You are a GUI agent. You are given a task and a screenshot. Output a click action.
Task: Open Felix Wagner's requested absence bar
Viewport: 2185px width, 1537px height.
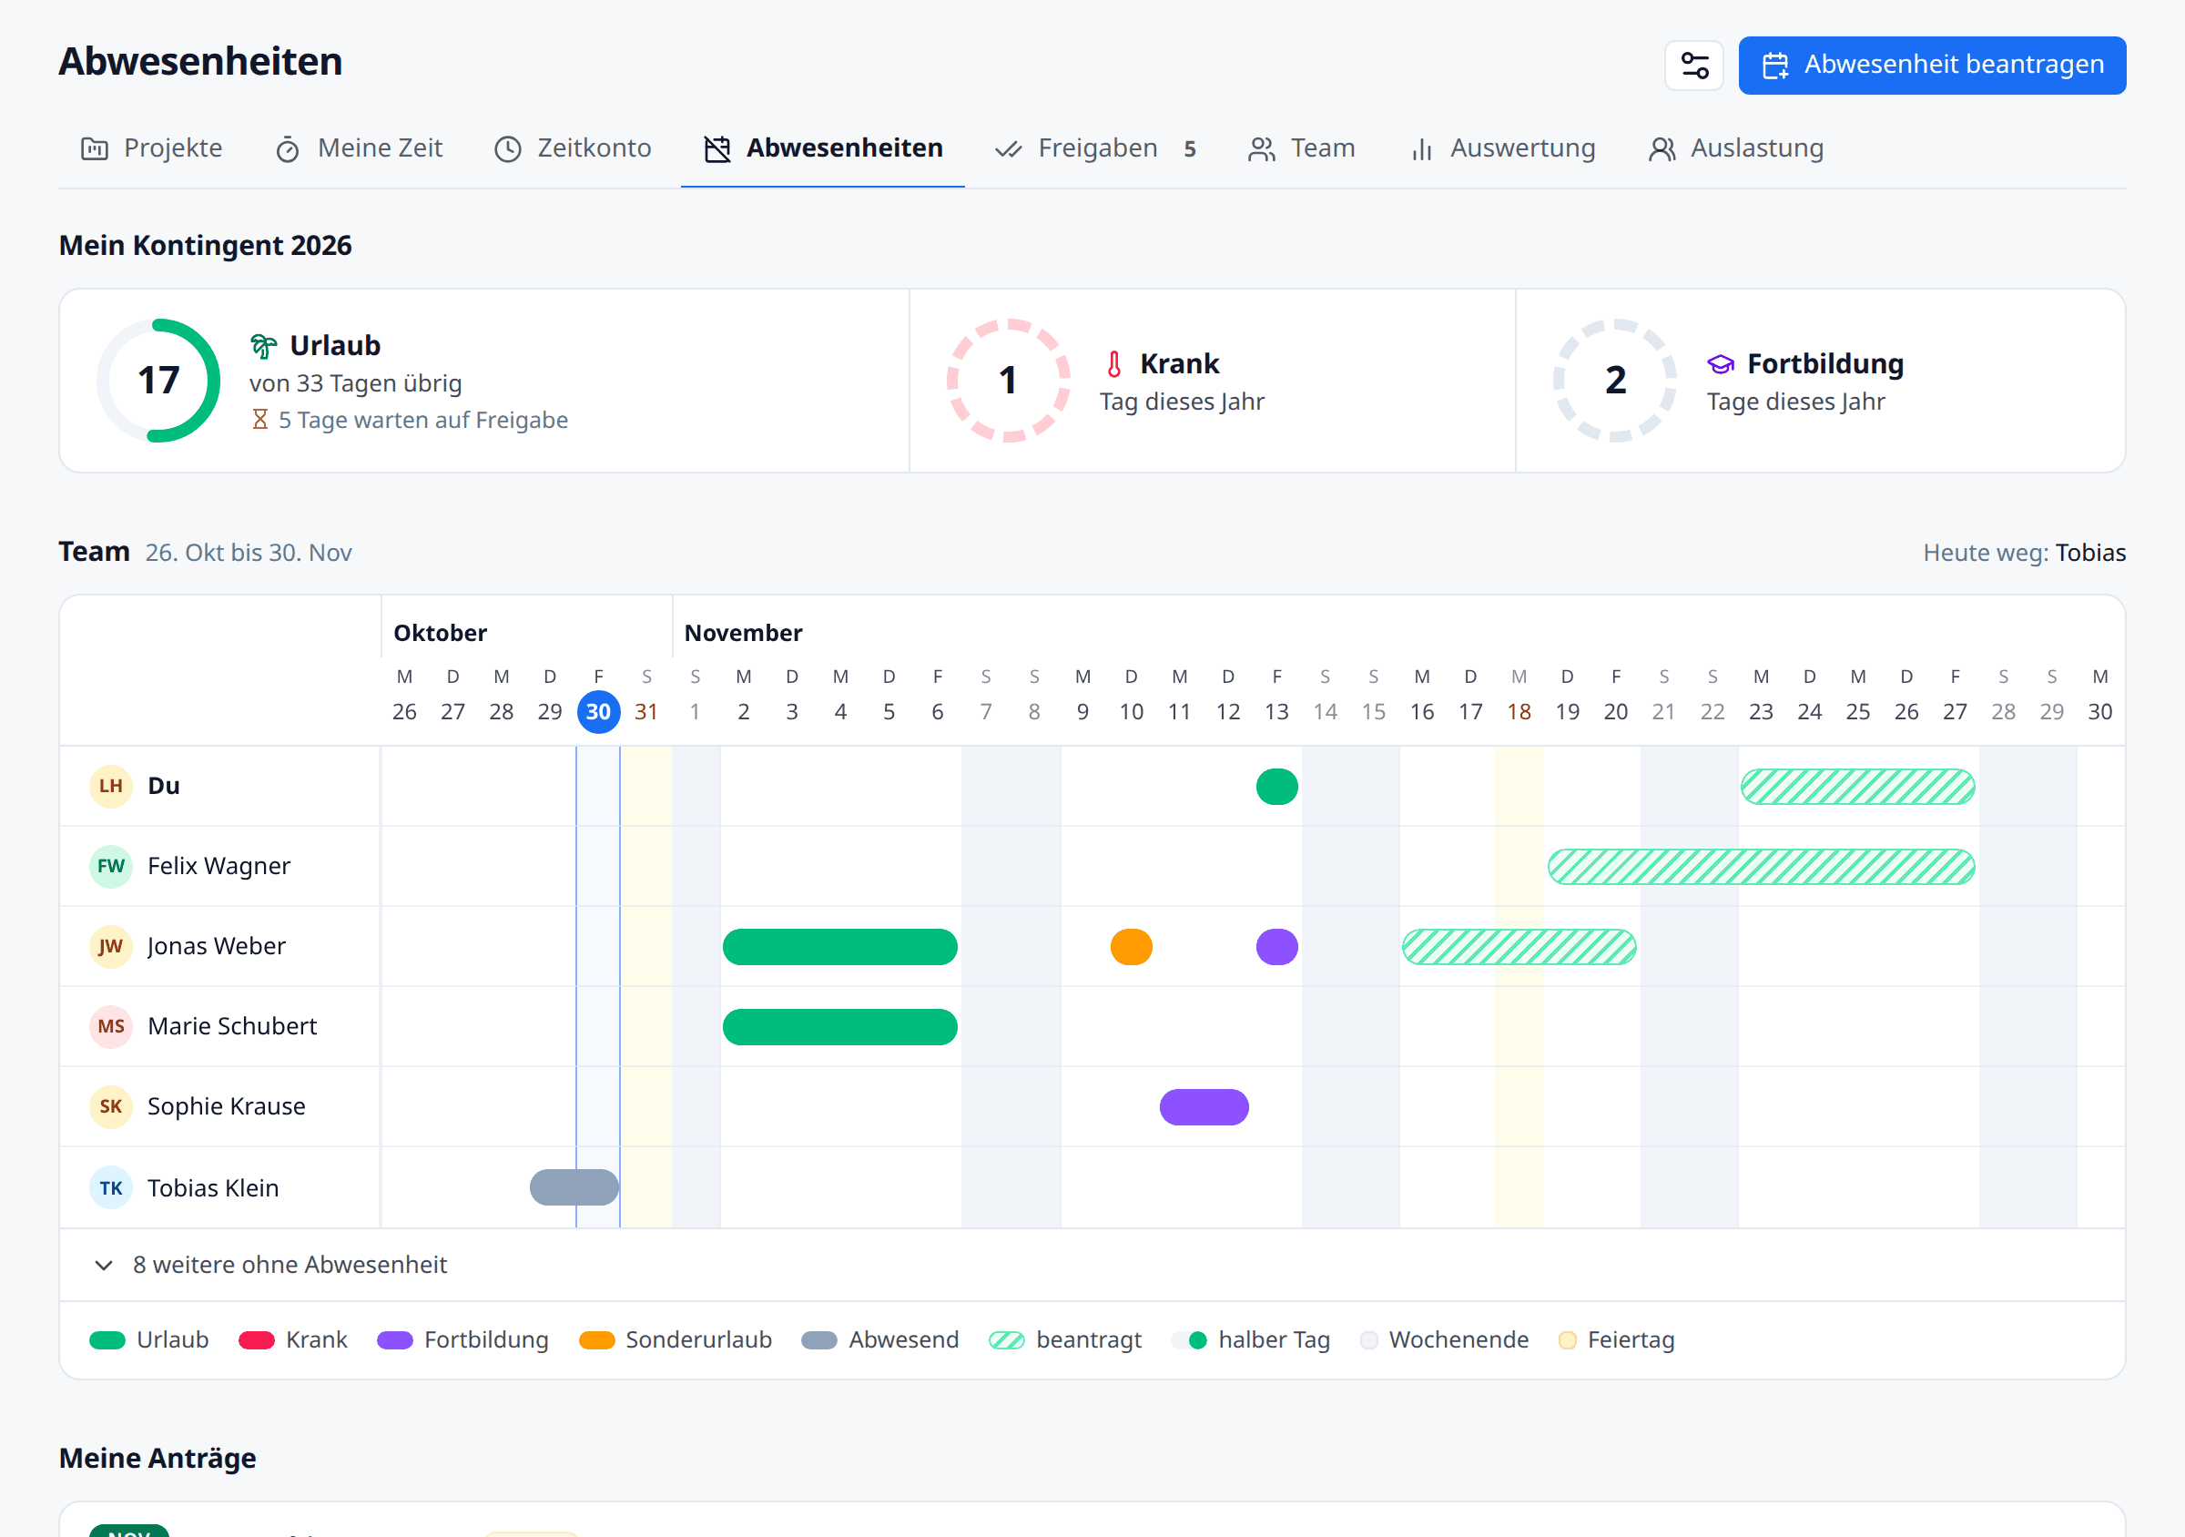pyautogui.click(x=1762, y=867)
